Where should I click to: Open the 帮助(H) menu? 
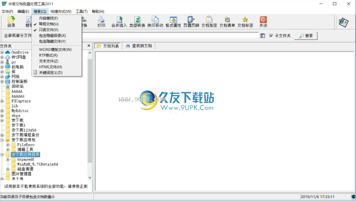click(x=98, y=11)
